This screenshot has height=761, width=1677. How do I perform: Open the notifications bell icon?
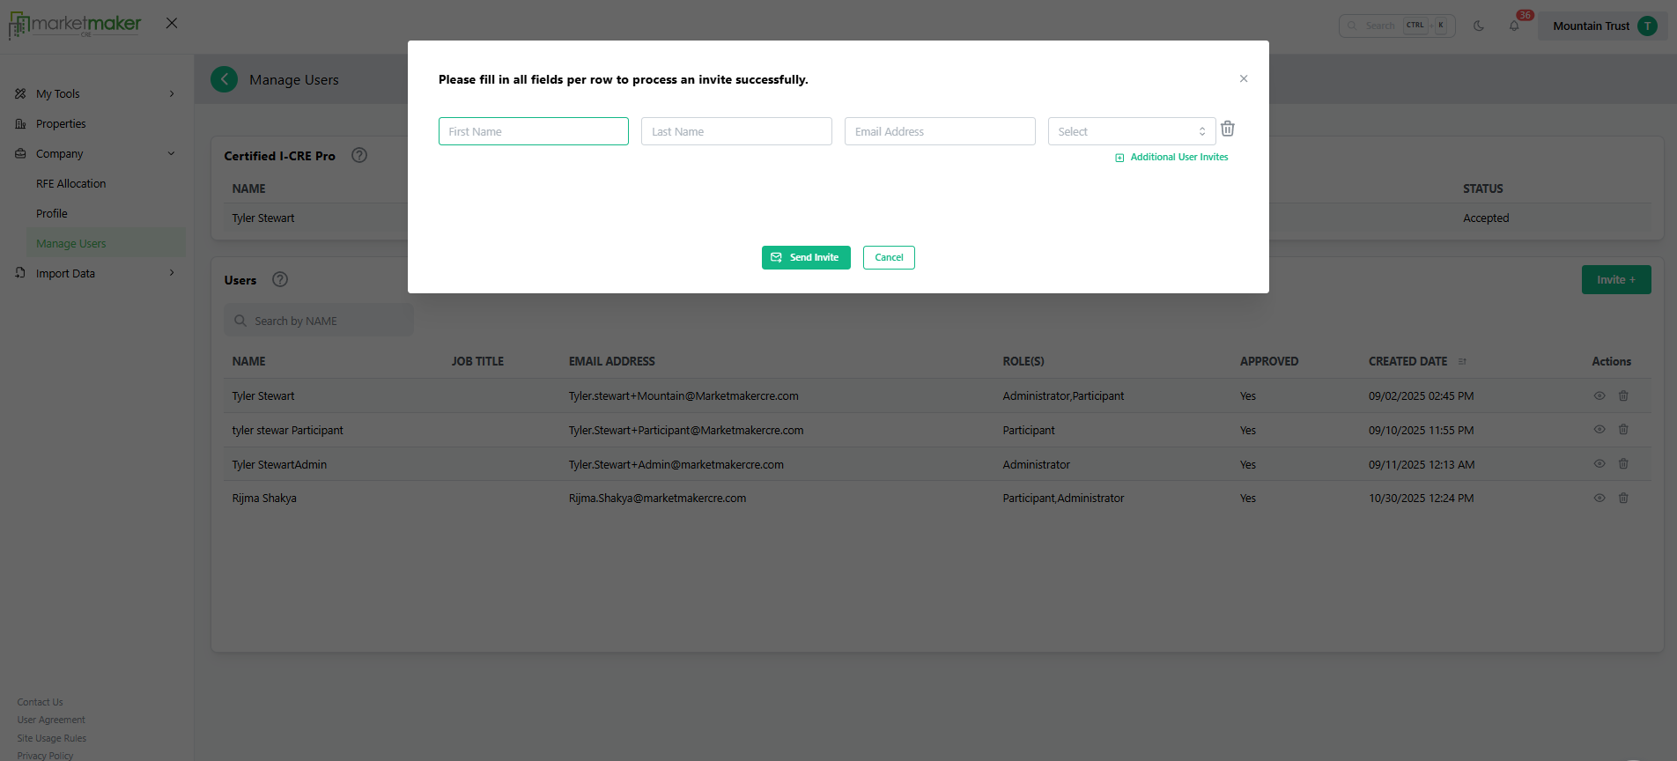click(1514, 26)
